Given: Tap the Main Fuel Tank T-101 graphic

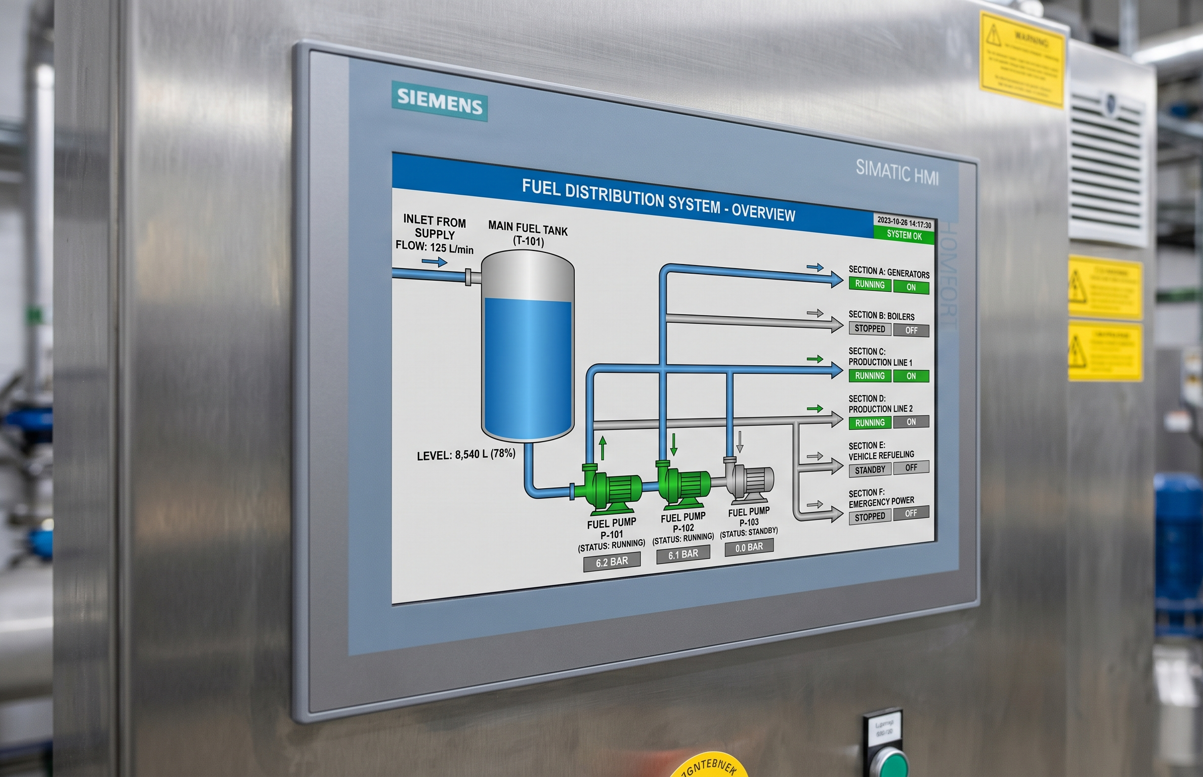Looking at the screenshot, I should pyautogui.click(x=528, y=347).
